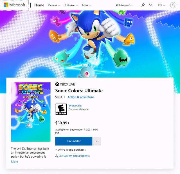Click the account sign-in avatar icon
The image size is (180, 174).
[173, 5]
